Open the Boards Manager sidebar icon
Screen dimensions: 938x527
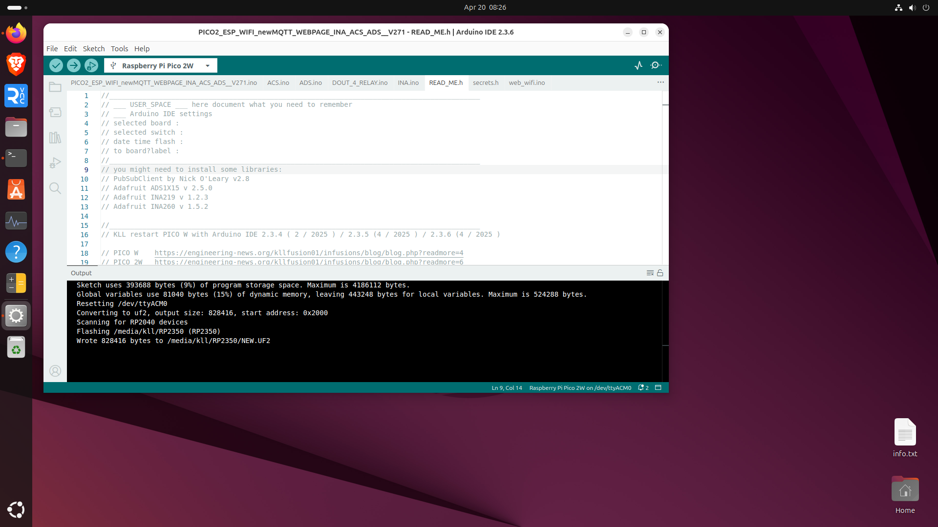point(55,112)
